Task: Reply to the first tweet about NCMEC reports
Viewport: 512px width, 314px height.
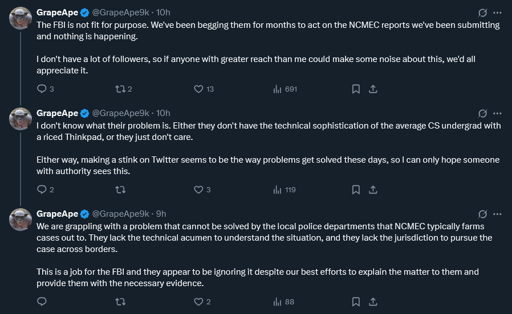Action: (x=42, y=89)
